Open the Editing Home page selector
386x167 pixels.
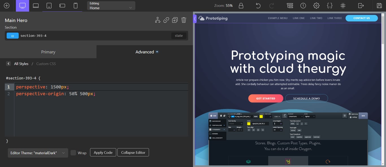[111, 6]
